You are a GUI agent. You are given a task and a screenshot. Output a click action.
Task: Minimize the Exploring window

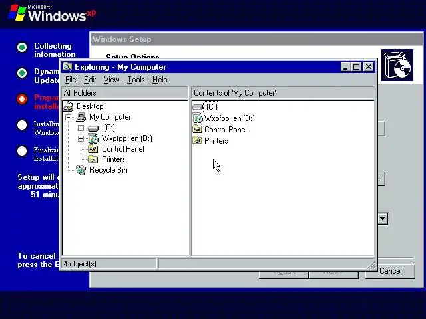point(345,67)
